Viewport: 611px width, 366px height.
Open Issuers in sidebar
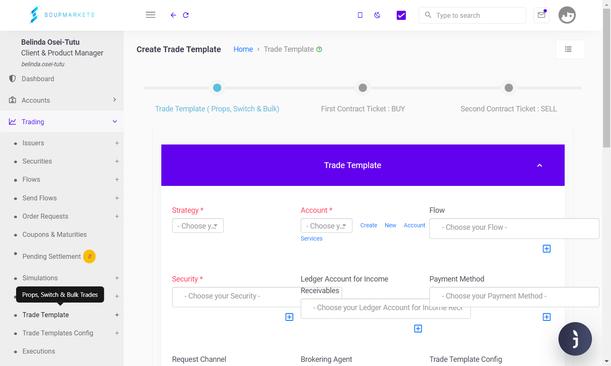click(x=33, y=143)
